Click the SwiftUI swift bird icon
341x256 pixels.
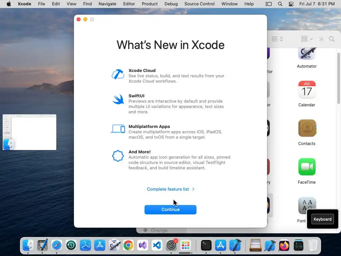click(x=118, y=99)
